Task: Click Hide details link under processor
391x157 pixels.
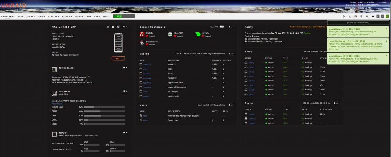Action: 57,103
